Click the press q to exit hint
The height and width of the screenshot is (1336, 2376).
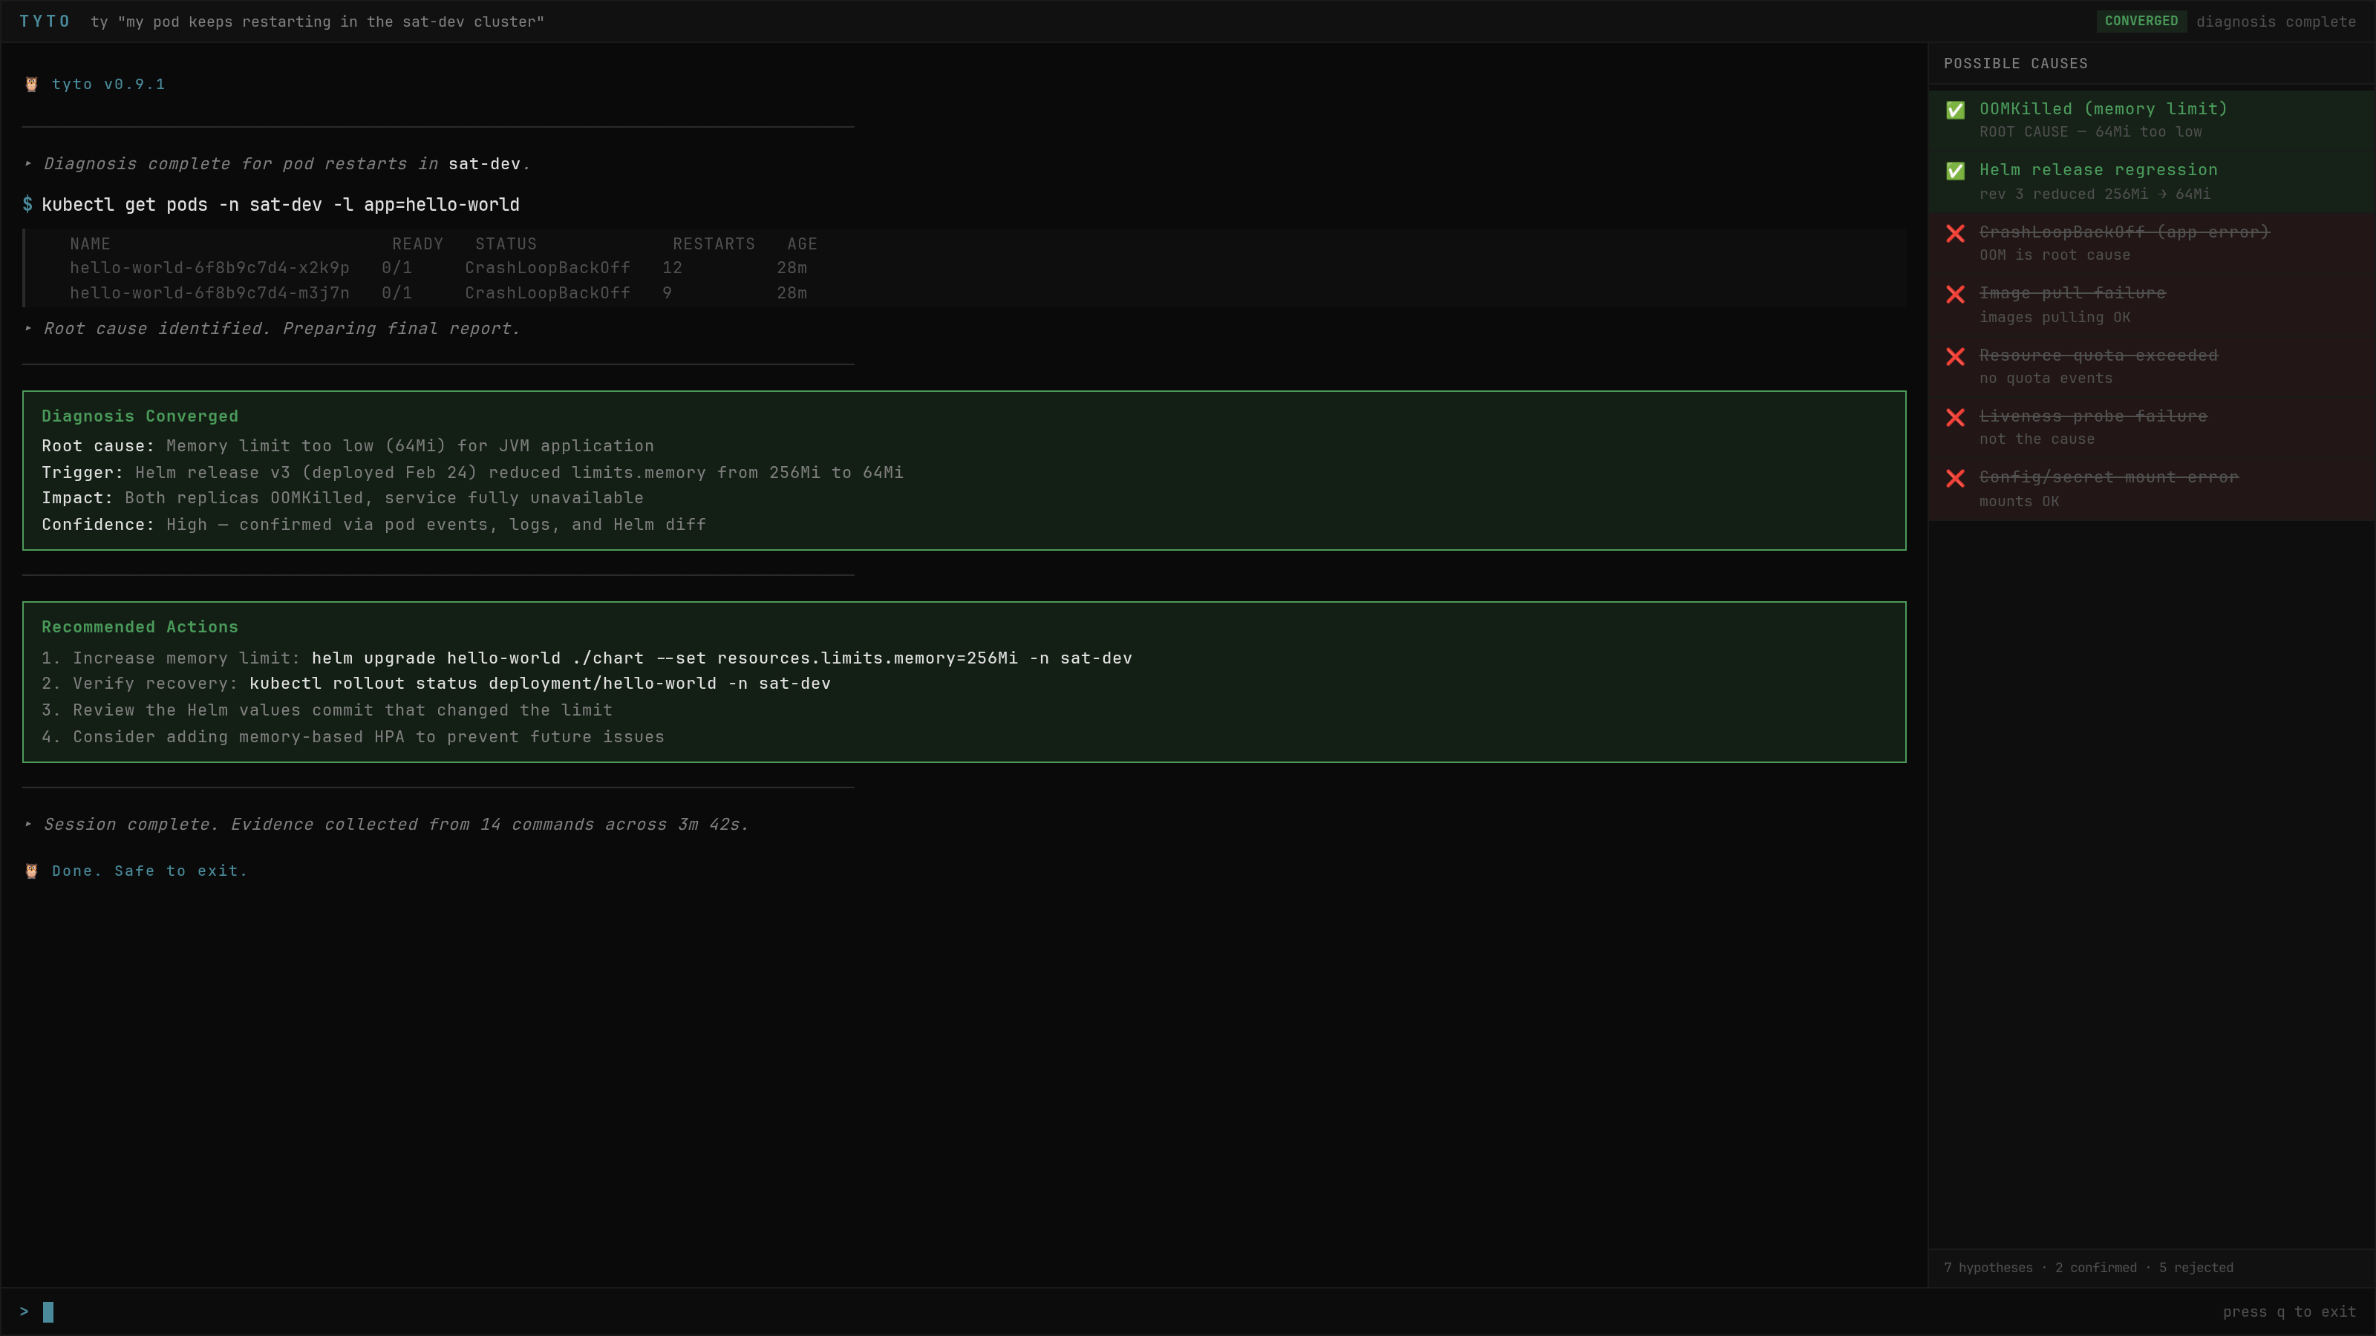point(2288,1311)
